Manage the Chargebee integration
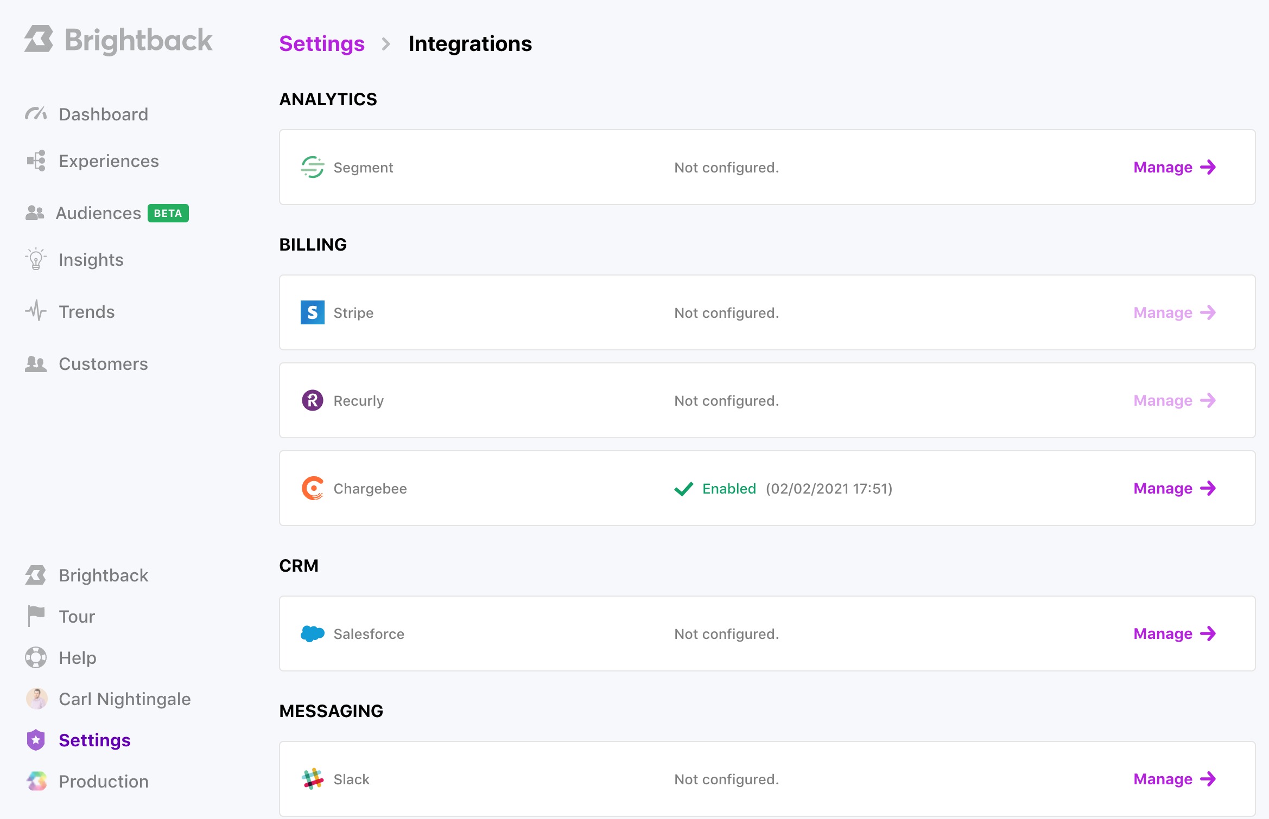Viewport: 1269px width, 819px height. 1174,488
